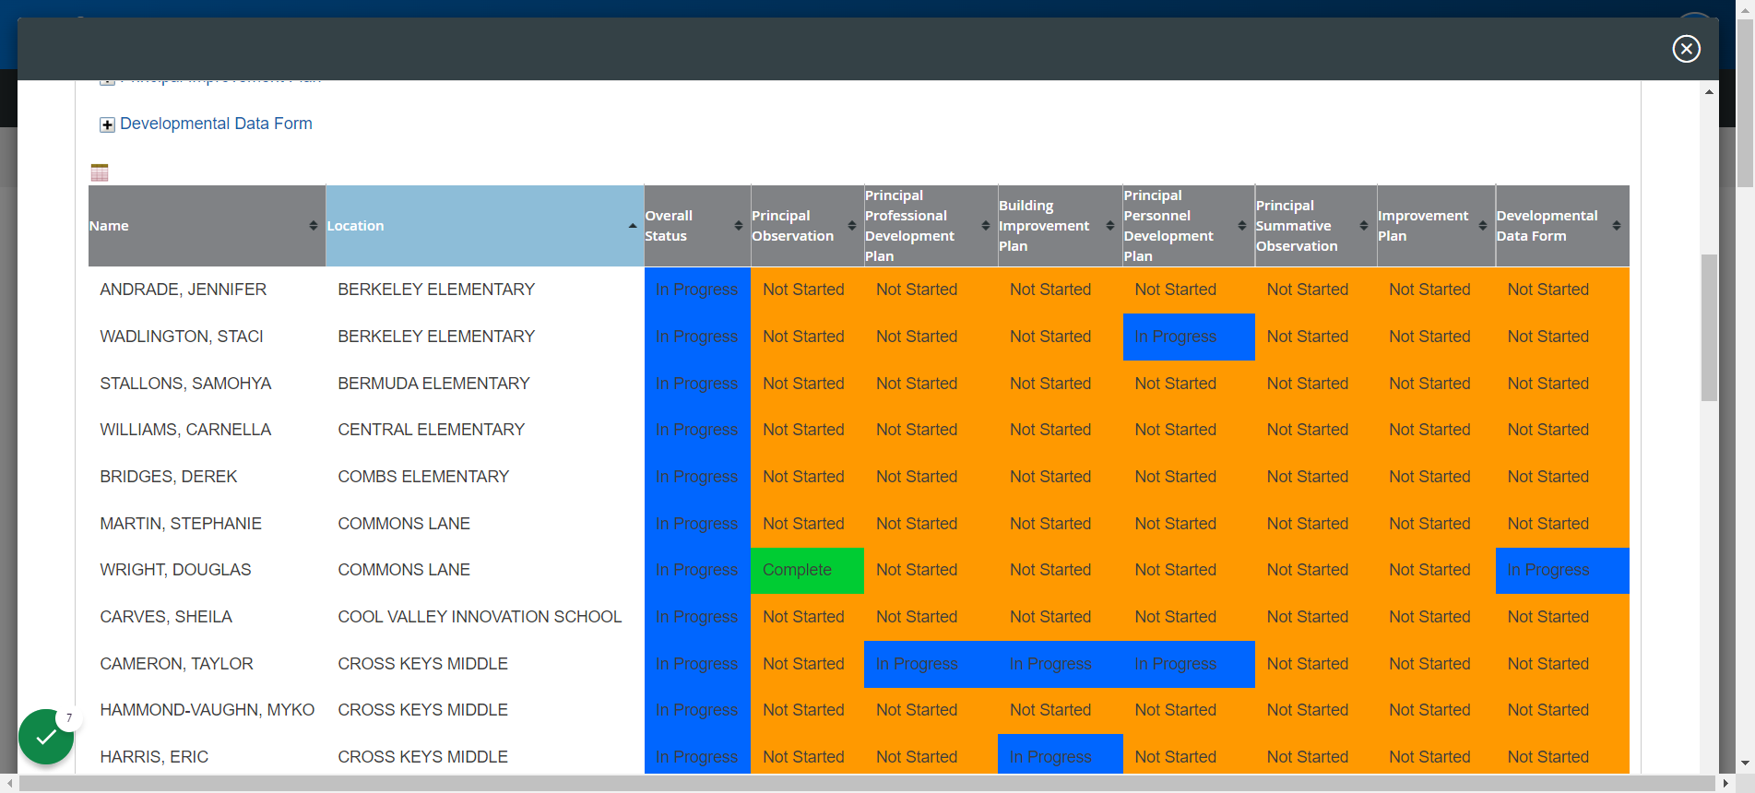Click the green checkmark badge icon
Screen dimensions: 1755x793
46,737
